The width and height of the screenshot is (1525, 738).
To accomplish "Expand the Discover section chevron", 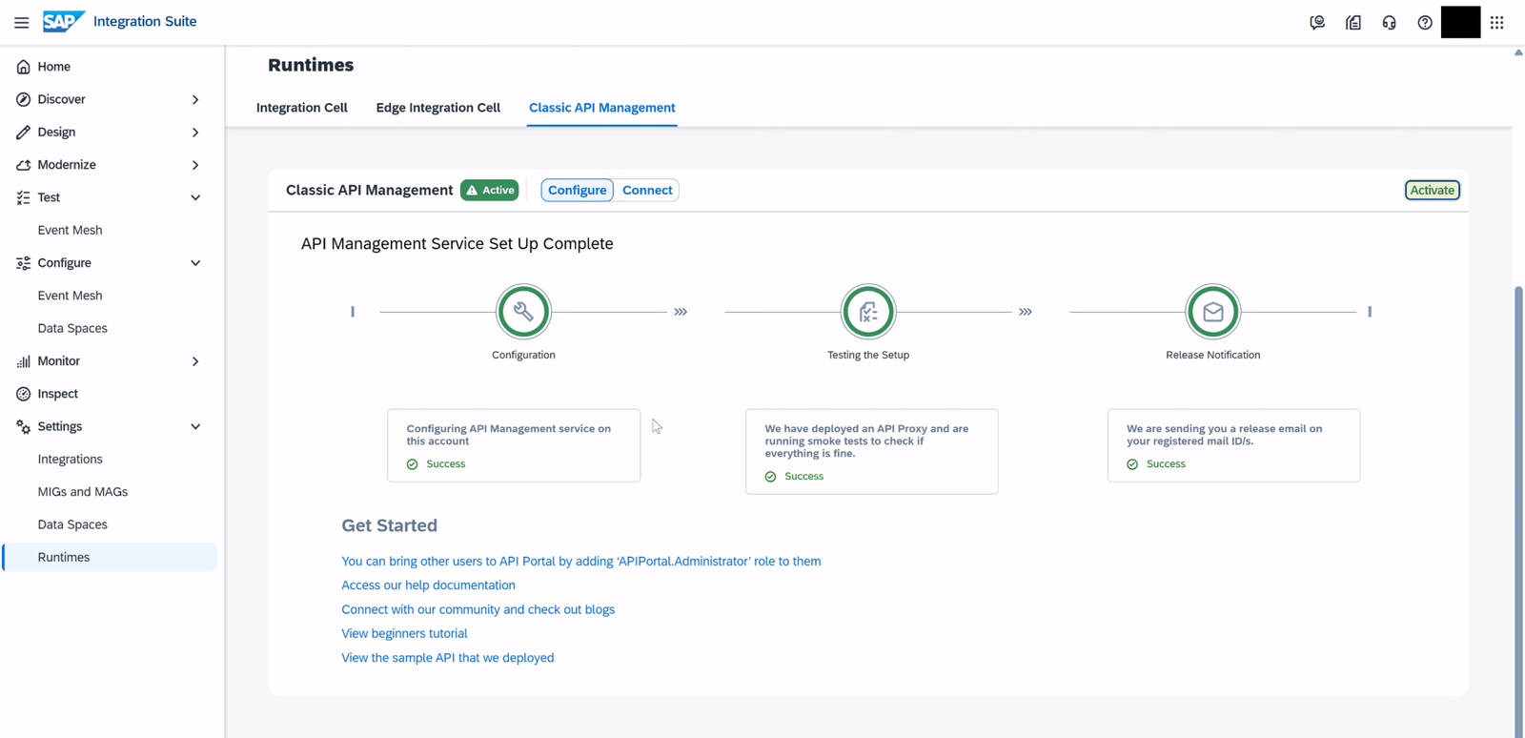I will 195,99.
